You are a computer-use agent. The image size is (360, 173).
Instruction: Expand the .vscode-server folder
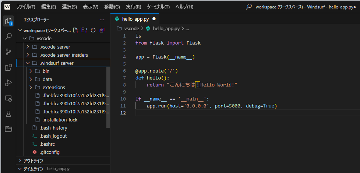pyautogui.click(x=28, y=47)
